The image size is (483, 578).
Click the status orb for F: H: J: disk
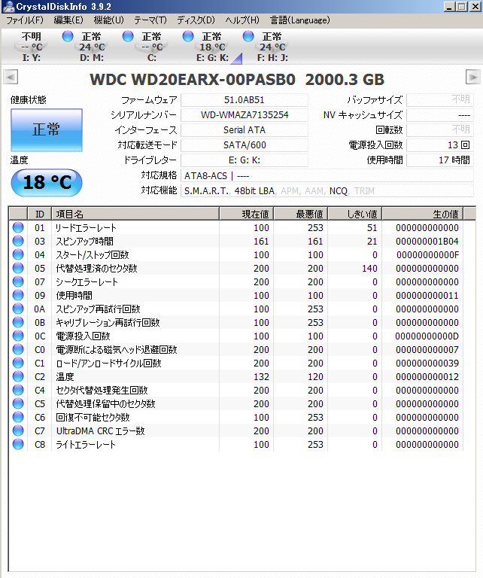248,36
